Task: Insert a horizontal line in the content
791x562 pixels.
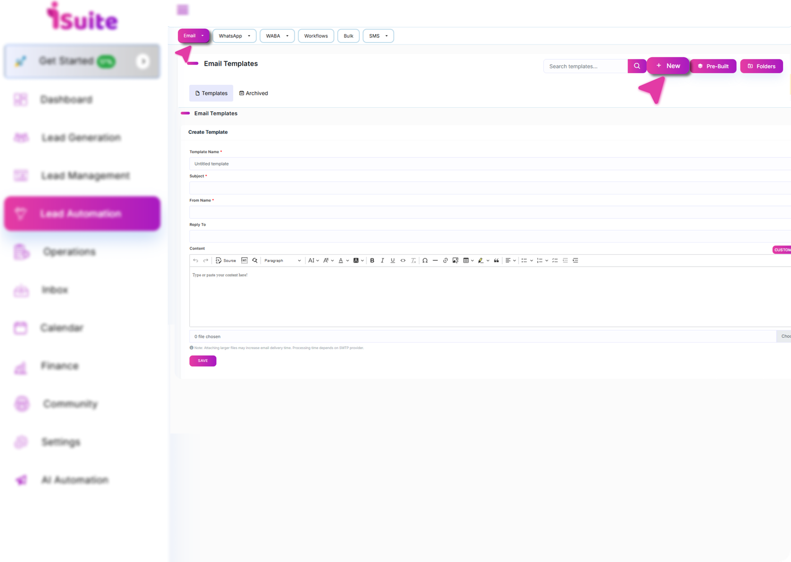Action: tap(435, 260)
